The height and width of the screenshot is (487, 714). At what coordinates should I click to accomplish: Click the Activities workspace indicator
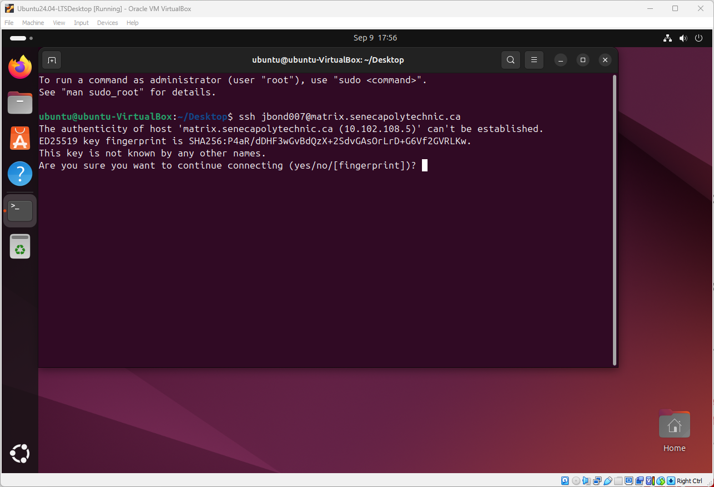pos(21,38)
